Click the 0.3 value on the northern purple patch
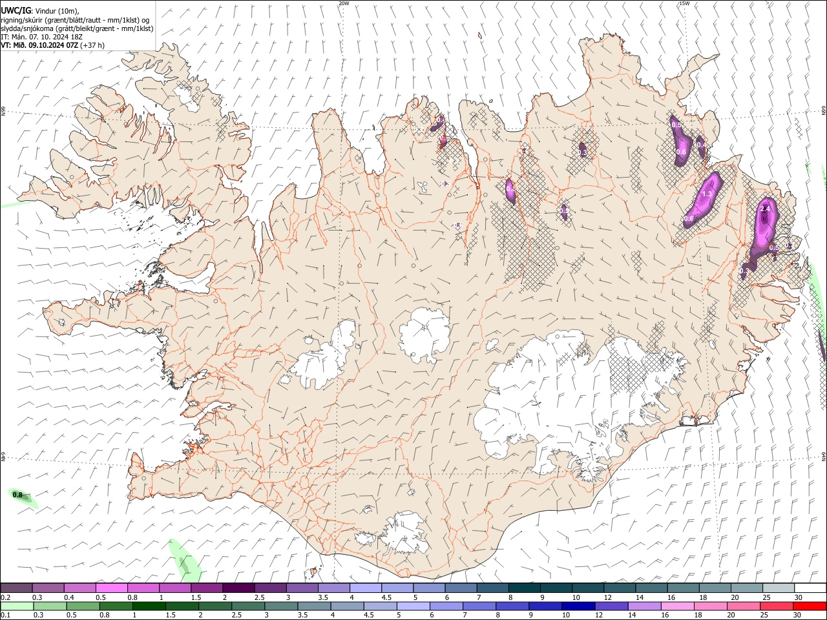This screenshot has width=827, height=620. 582,153
